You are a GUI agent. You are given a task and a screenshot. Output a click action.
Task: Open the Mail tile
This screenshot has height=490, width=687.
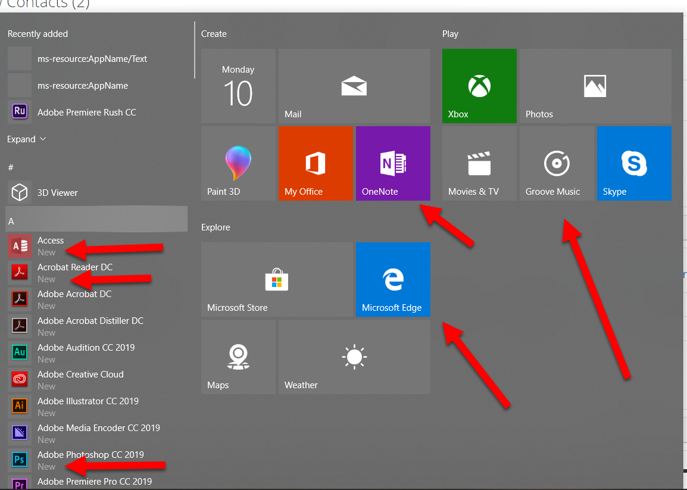pyautogui.click(x=354, y=86)
